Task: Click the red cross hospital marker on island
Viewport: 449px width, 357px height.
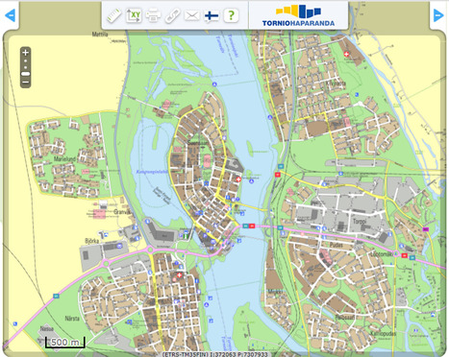Action: pos(238,179)
